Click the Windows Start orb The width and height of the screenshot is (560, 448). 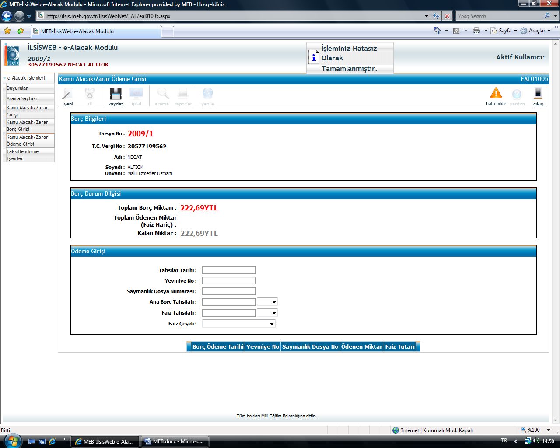[x=12, y=441]
